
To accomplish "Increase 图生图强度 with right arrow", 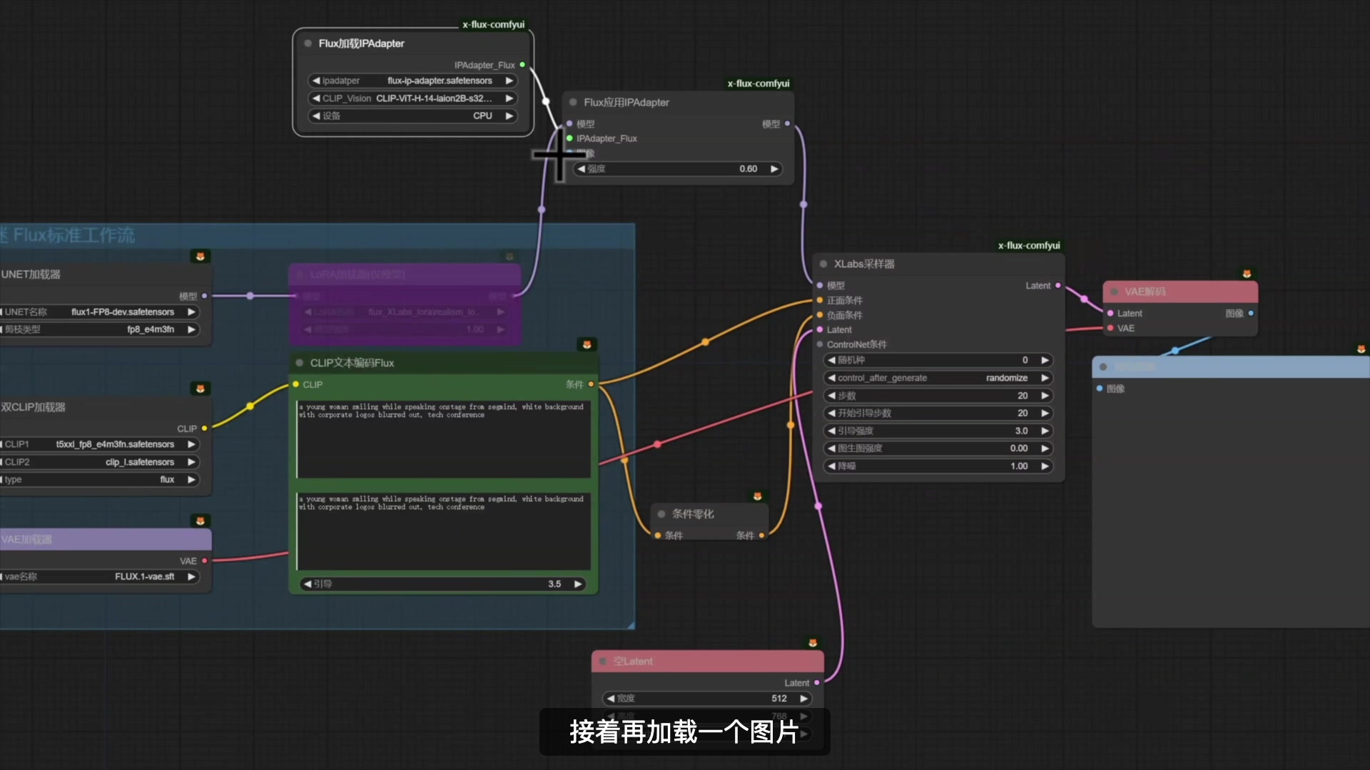I will pyautogui.click(x=1045, y=448).
